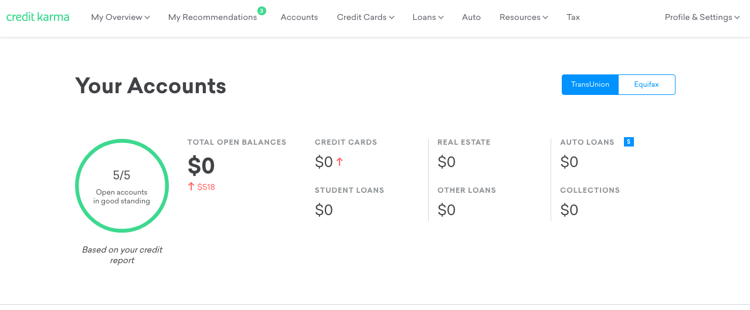Click the Collections heading
Screen dimensions: 750x310
(x=590, y=190)
